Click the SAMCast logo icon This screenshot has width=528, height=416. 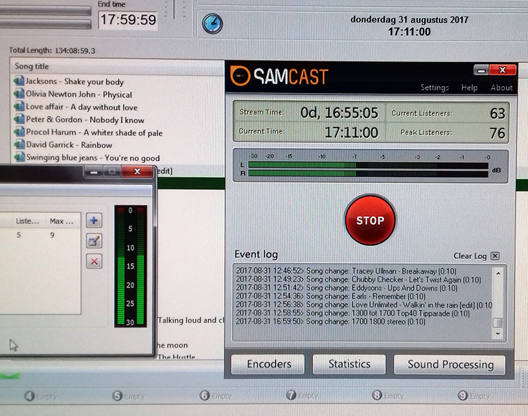tap(241, 76)
